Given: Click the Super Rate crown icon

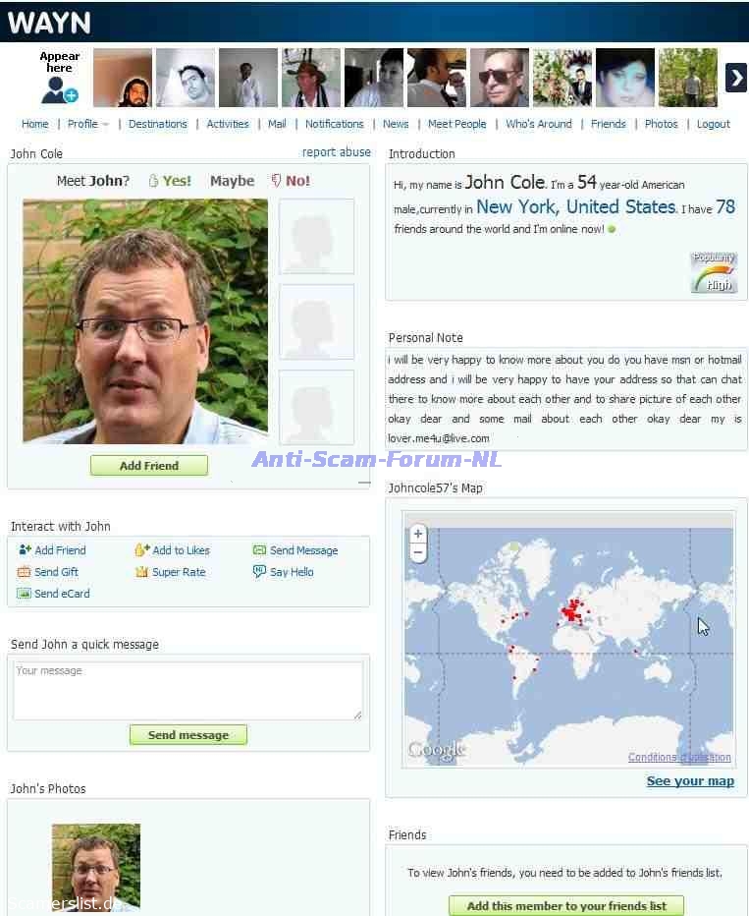Looking at the screenshot, I should (x=141, y=572).
